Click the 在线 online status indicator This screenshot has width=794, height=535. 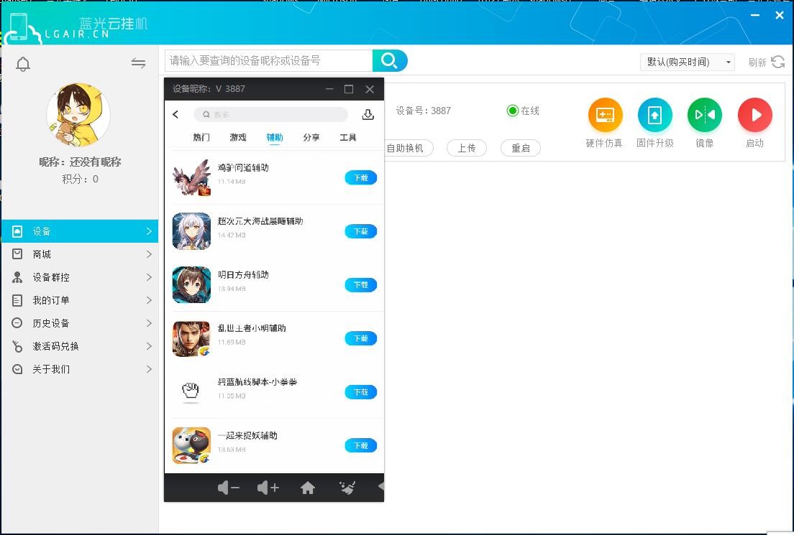[523, 111]
